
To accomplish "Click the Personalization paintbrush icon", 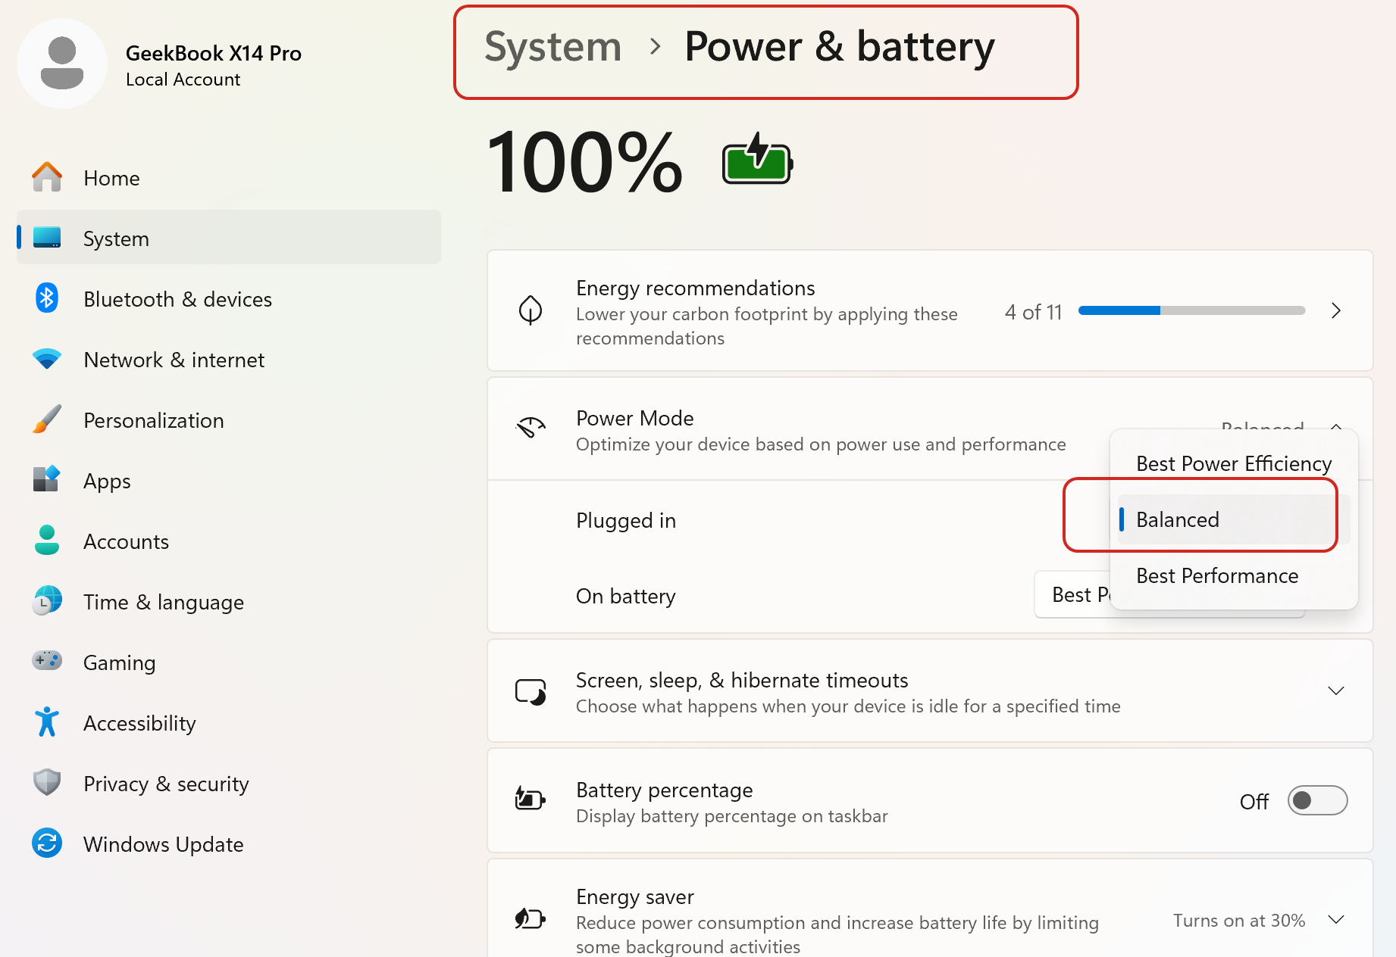I will (x=47, y=419).
